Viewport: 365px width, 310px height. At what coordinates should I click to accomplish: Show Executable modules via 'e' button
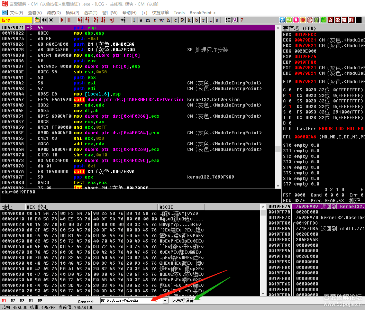pos(141,20)
